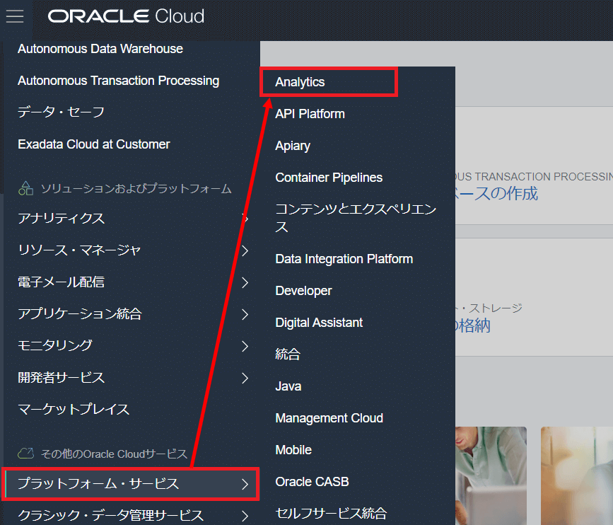
Task: Choose Management Cloud in submenu
Action: 329,418
